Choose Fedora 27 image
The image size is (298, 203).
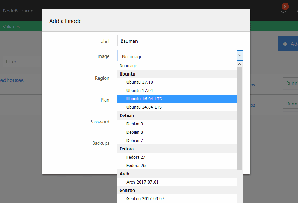pos(177,157)
